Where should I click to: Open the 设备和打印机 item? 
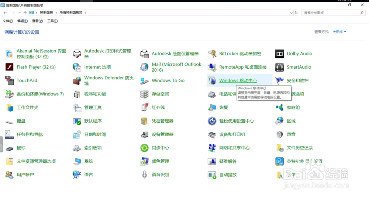pos(232,134)
